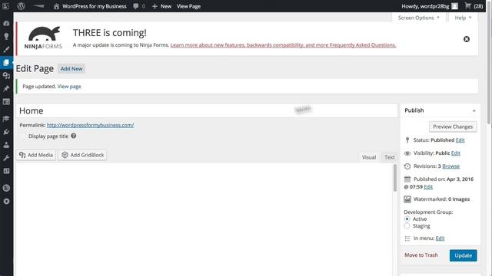Open the paintbrush icon in sidebar
The image size is (492, 276).
tap(6, 49)
